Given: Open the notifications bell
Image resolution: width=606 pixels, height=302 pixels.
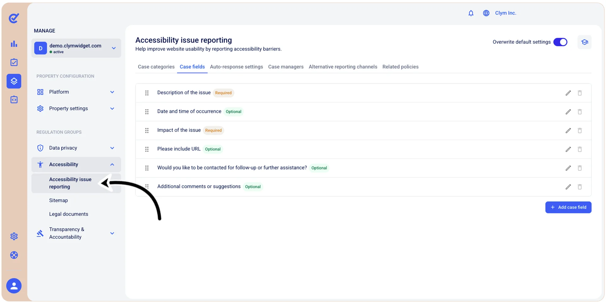Looking at the screenshot, I should tap(471, 13).
